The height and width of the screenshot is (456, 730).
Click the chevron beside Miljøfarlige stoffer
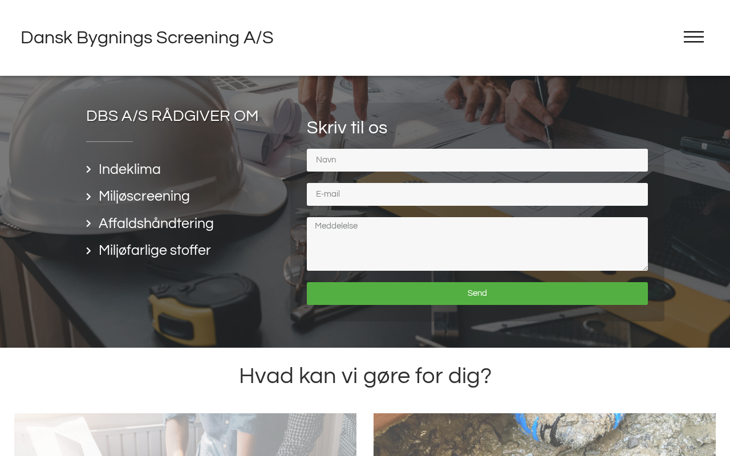[x=88, y=251]
